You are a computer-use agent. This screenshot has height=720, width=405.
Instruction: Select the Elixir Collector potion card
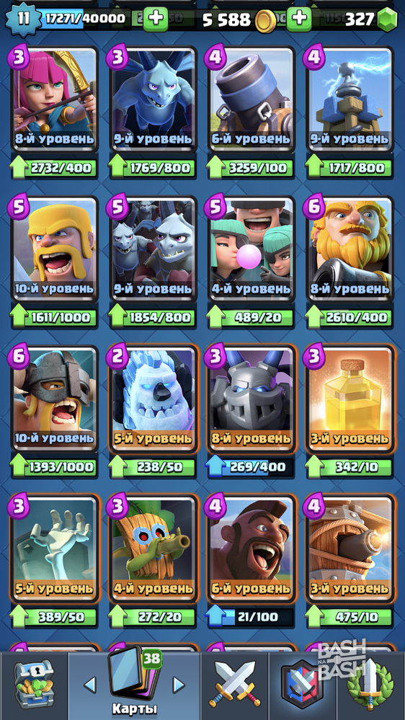[350, 398]
